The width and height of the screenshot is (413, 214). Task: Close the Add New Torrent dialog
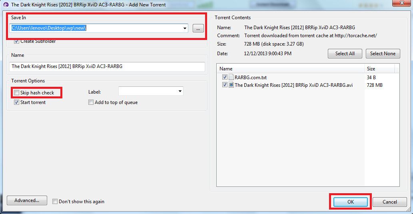[402, 3]
